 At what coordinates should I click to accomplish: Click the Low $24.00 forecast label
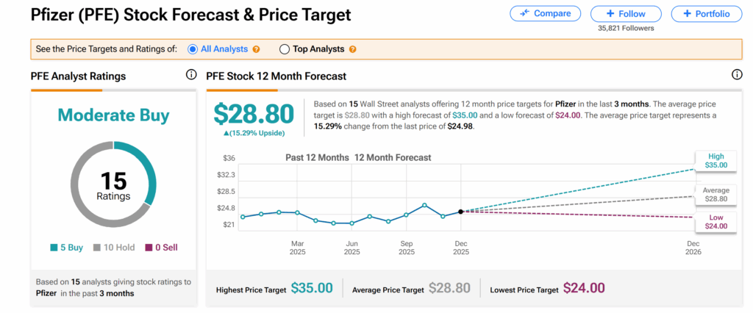pyautogui.click(x=715, y=222)
